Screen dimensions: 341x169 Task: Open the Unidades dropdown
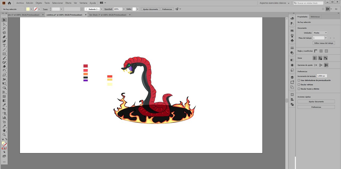coord(320,33)
